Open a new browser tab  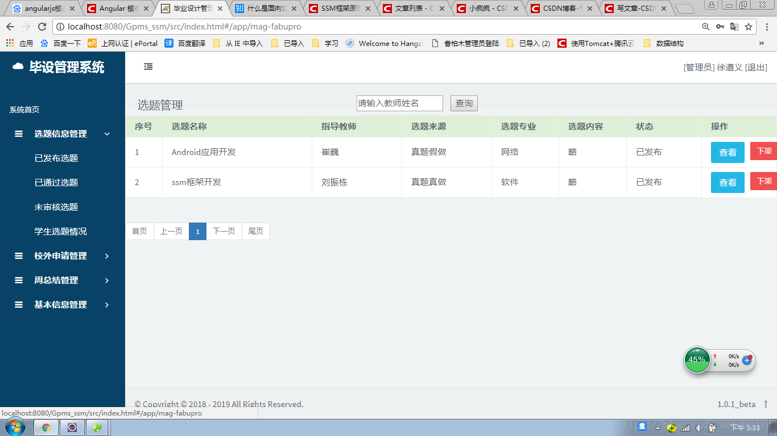(x=684, y=9)
